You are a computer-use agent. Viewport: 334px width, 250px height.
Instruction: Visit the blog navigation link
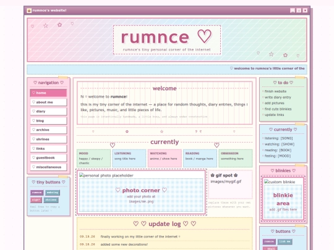click(48, 121)
